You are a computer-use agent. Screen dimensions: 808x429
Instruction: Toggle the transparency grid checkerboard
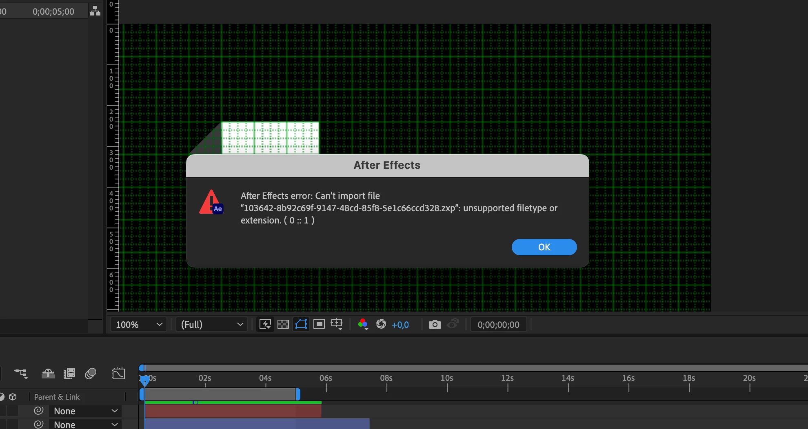tap(283, 324)
